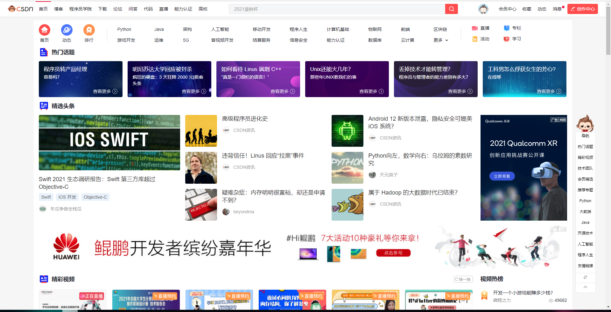Jump to 大前端 in sidebar navigation
This screenshot has height=312, width=611.
585,212
